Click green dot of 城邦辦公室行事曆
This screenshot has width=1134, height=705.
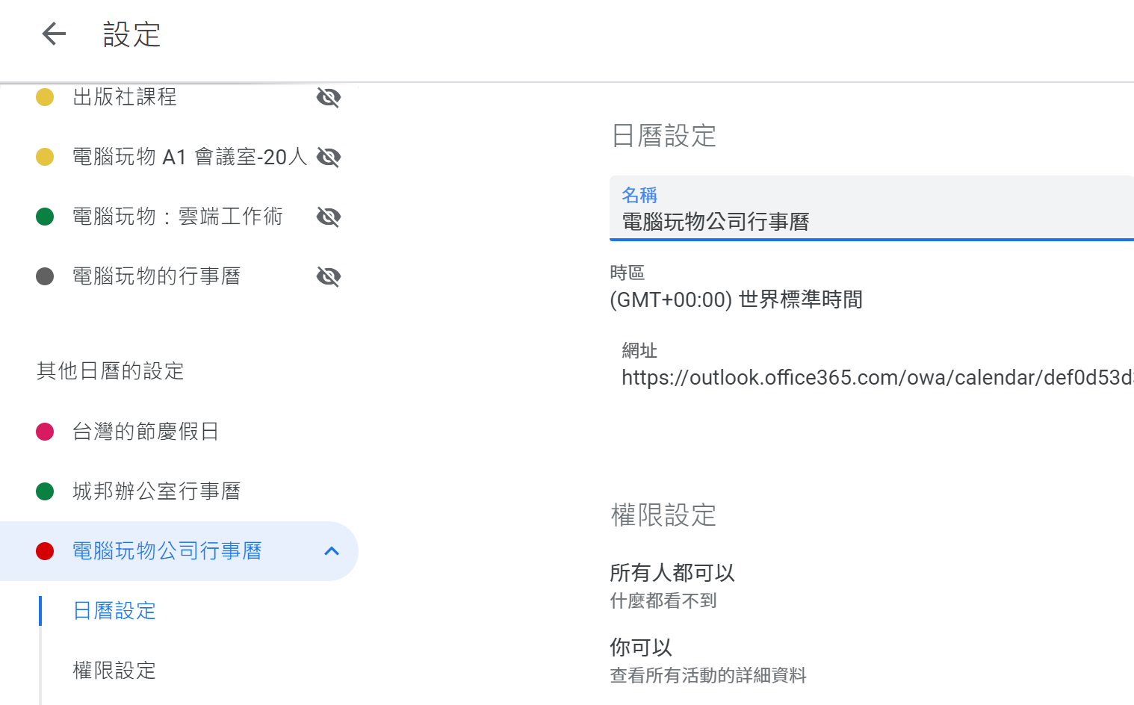pos(45,491)
